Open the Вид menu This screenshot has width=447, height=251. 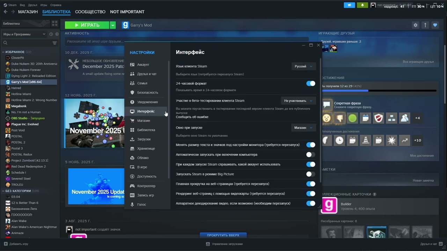[x=22, y=5]
